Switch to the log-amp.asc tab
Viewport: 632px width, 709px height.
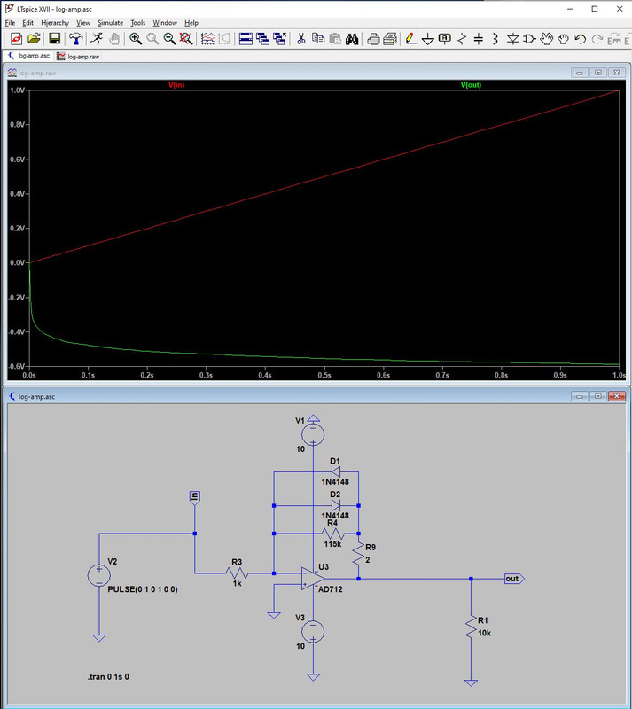pos(29,56)
